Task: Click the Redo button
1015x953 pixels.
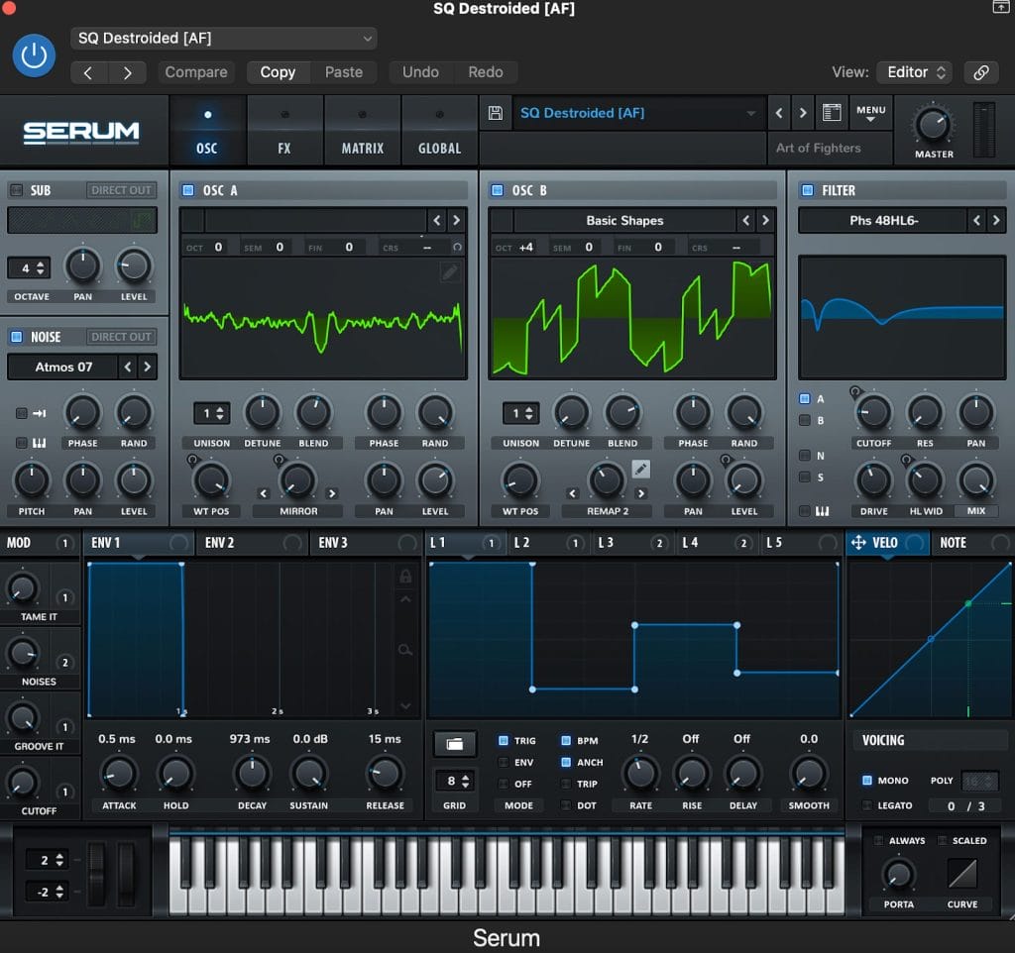Action: pos(486,72)
